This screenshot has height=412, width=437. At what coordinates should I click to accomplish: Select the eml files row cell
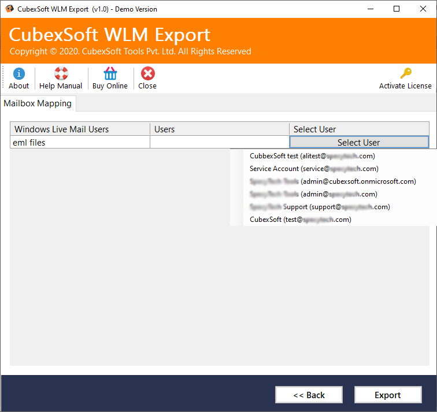(x=80, y=142)
